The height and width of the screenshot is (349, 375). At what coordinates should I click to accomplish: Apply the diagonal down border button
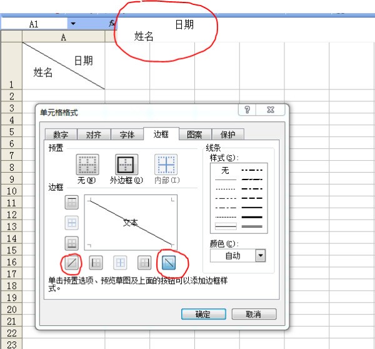tap(168, 263)
